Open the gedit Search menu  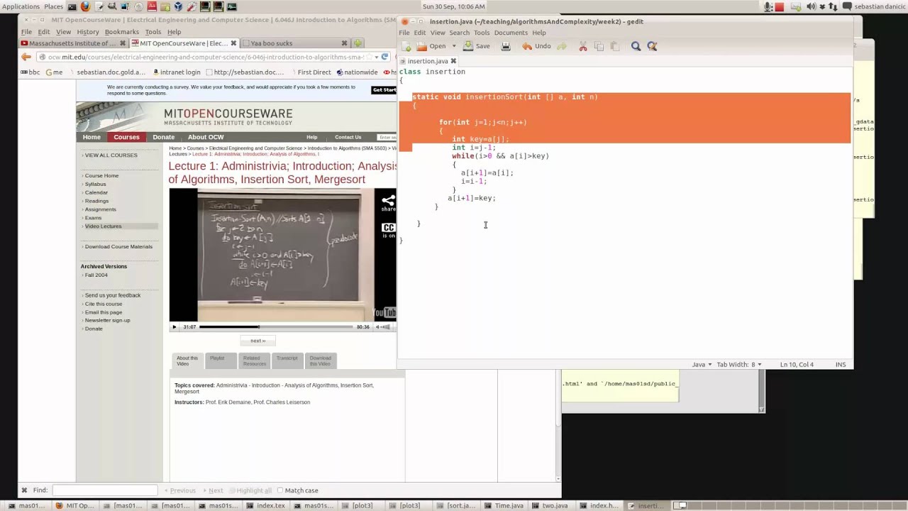459,33
